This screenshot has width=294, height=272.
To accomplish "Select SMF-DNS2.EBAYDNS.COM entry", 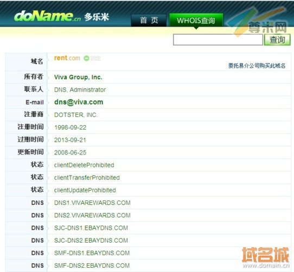I will coord(92,265).
